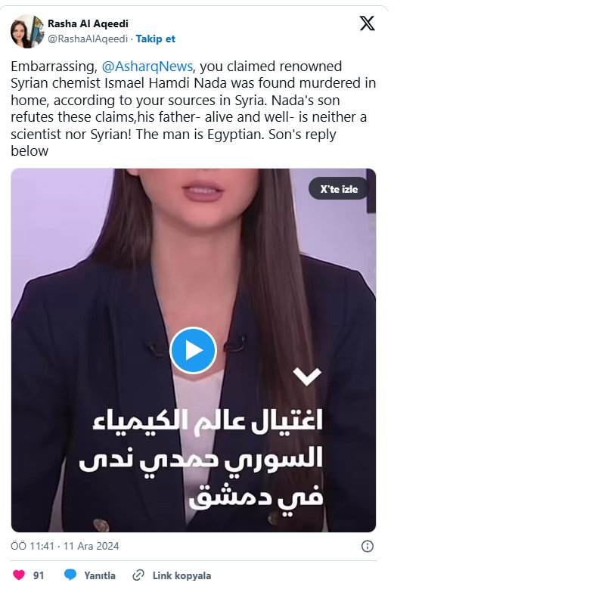This screenshot has width=605, height=589.
Task: Click the blue reply speech bubble icon
Action: click(70, 575)
